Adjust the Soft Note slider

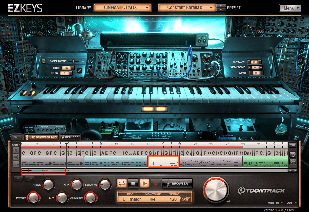coord(73,61)
